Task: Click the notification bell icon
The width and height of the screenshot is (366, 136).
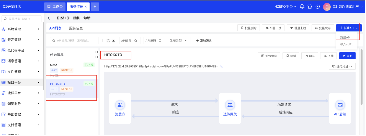Action: (x=302, y=6)
